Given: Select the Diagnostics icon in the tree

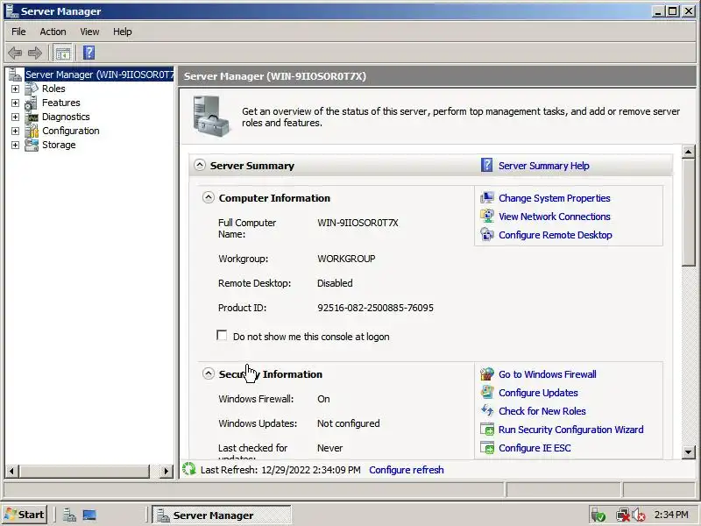Looking at the screenshot, I should [x=32, y=117].
